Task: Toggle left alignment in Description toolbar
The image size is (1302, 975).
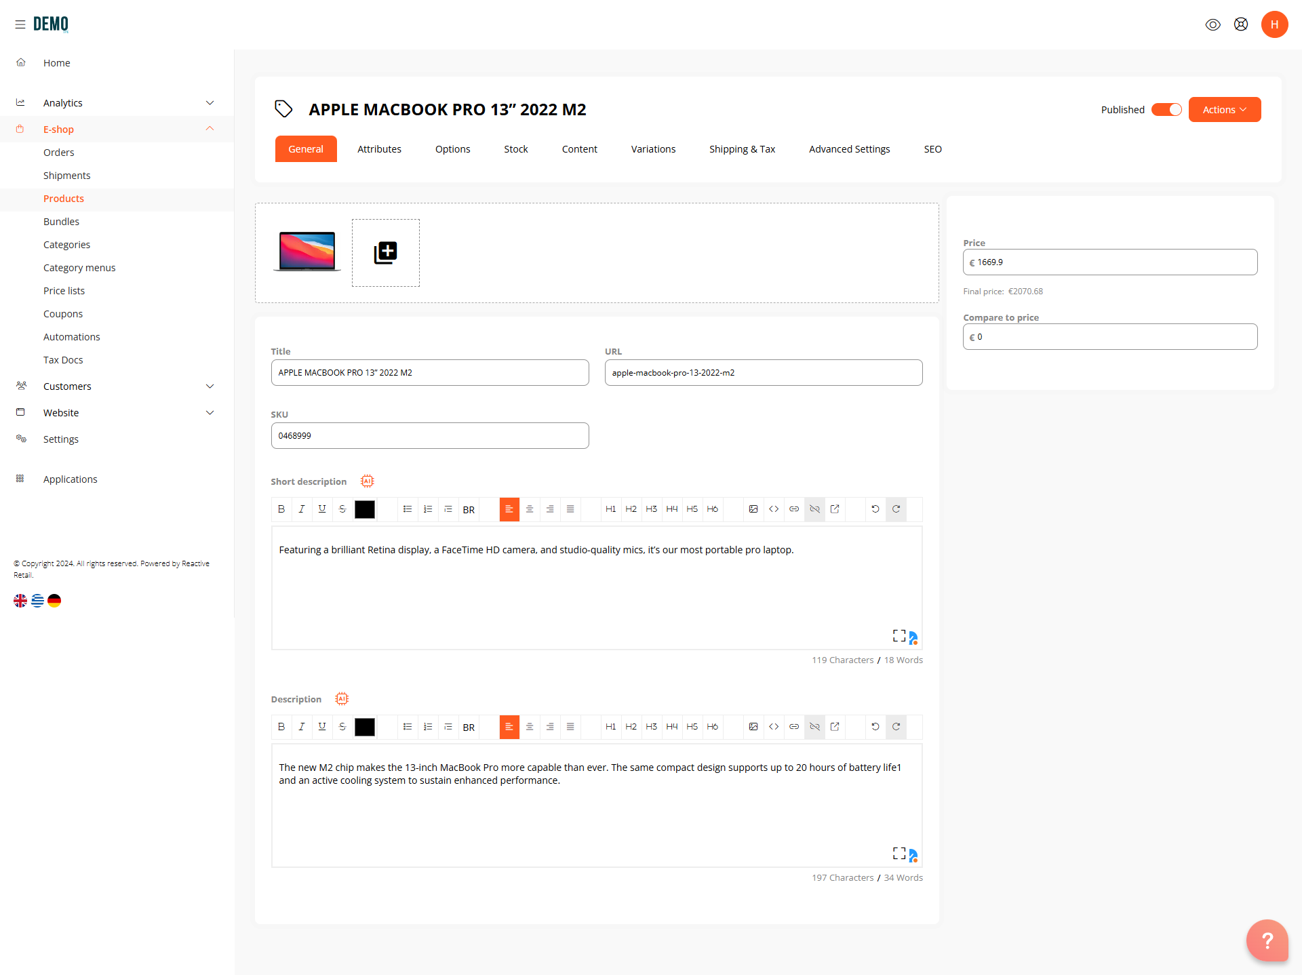Action: (509, 727)
